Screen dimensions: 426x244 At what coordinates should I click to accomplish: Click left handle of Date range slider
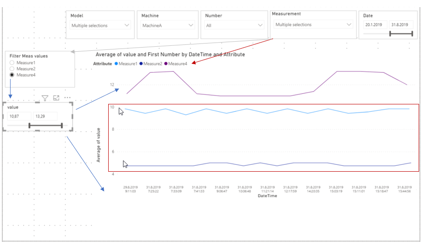(x=390, y=33)
